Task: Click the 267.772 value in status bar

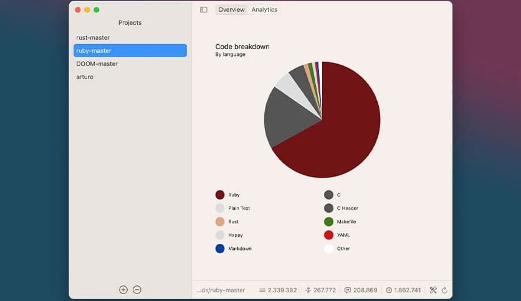Action: click(x=324, y=290)
